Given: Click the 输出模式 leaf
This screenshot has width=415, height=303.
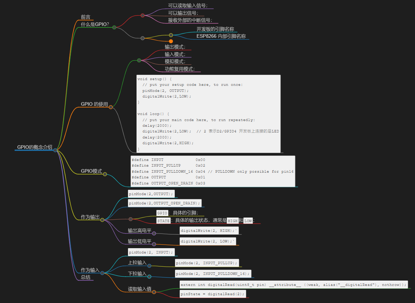Looking at the screenshot, I should point(175,47).
